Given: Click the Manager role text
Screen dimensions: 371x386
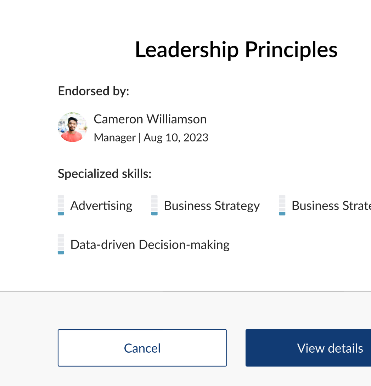Looking at the screenshot, I should pos(115,138).
